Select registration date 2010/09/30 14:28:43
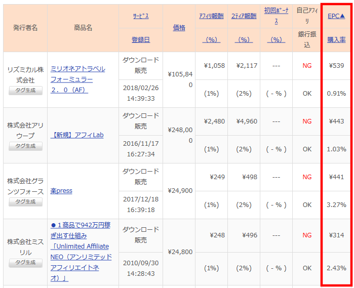 point(141,268)
